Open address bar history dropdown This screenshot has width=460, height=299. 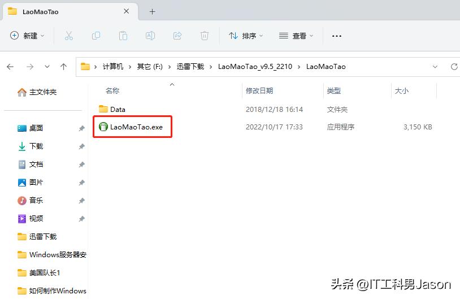point(435,67)
